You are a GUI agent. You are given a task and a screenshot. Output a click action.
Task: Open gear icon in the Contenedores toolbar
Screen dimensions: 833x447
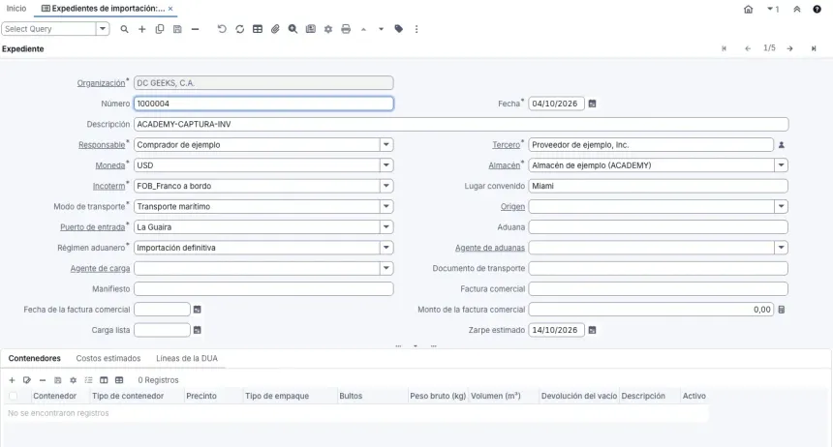tap(74, 380)
